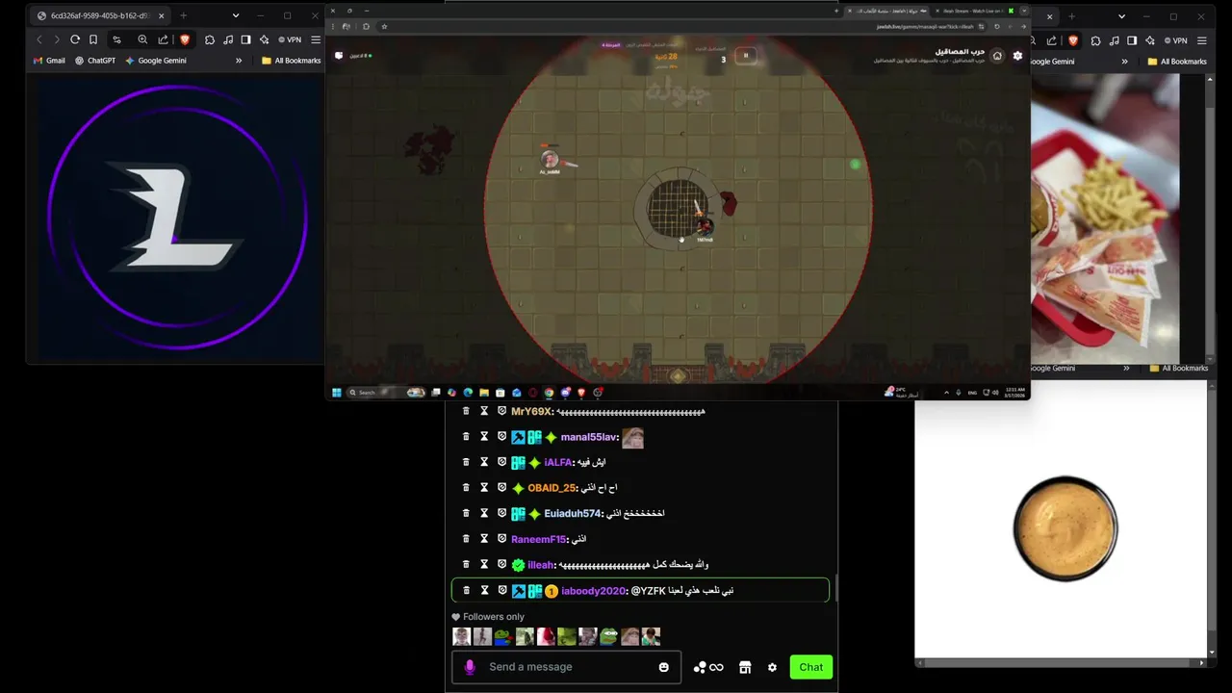Open Brave Shields lion icon in the left browser
The width and height of the screenshot is (1232, 693).
[x=185, y=39]
